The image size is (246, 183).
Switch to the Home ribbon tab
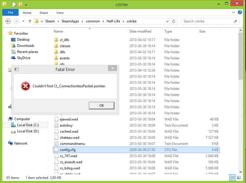[x=27, y=13]
